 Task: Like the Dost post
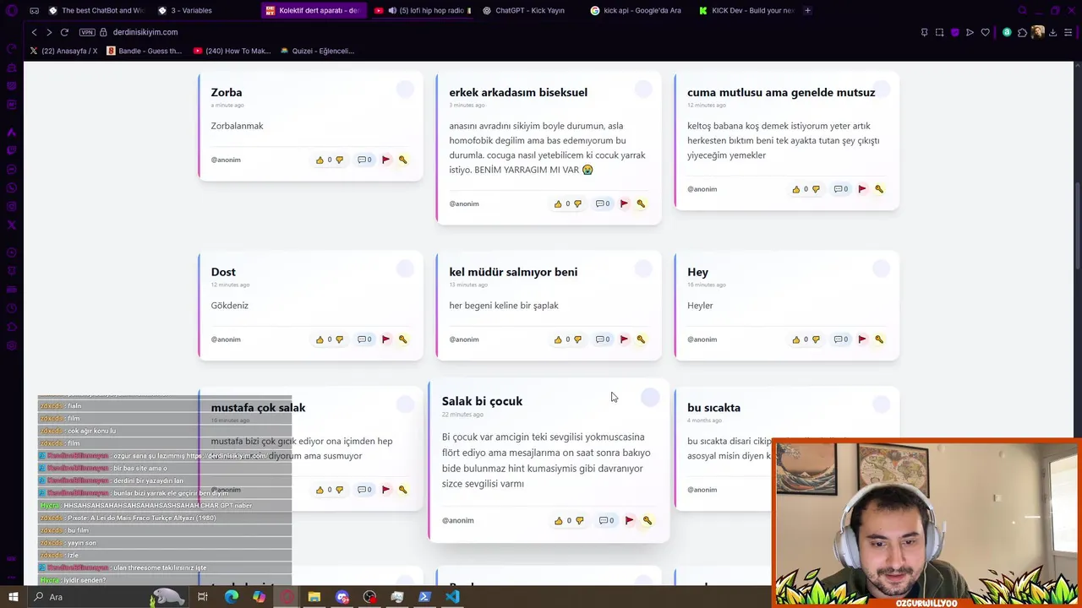pos(320,339)
